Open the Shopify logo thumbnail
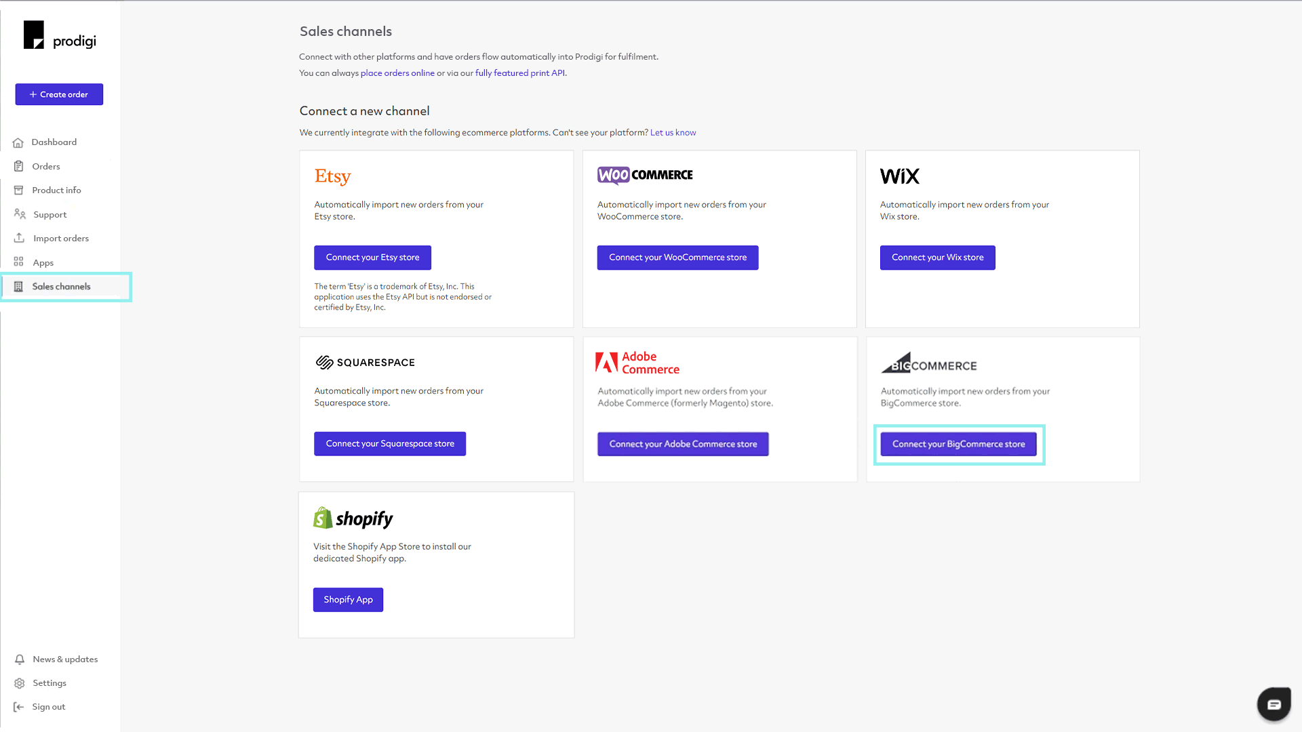Screen dimensions: 1302x732 (x=353, y=517)
